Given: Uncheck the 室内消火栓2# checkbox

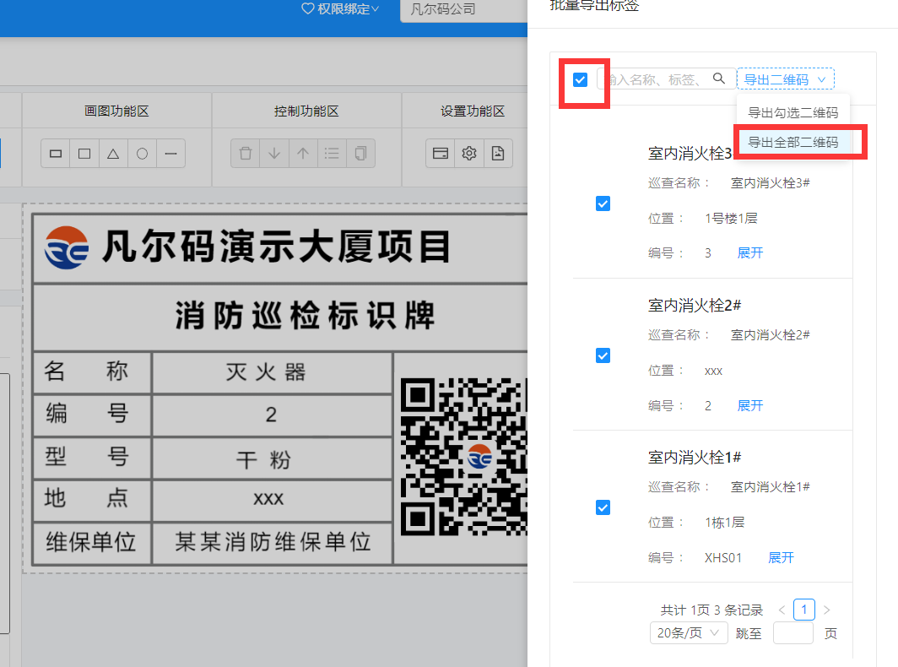Looking at the screenshot, I should [603, 355].
